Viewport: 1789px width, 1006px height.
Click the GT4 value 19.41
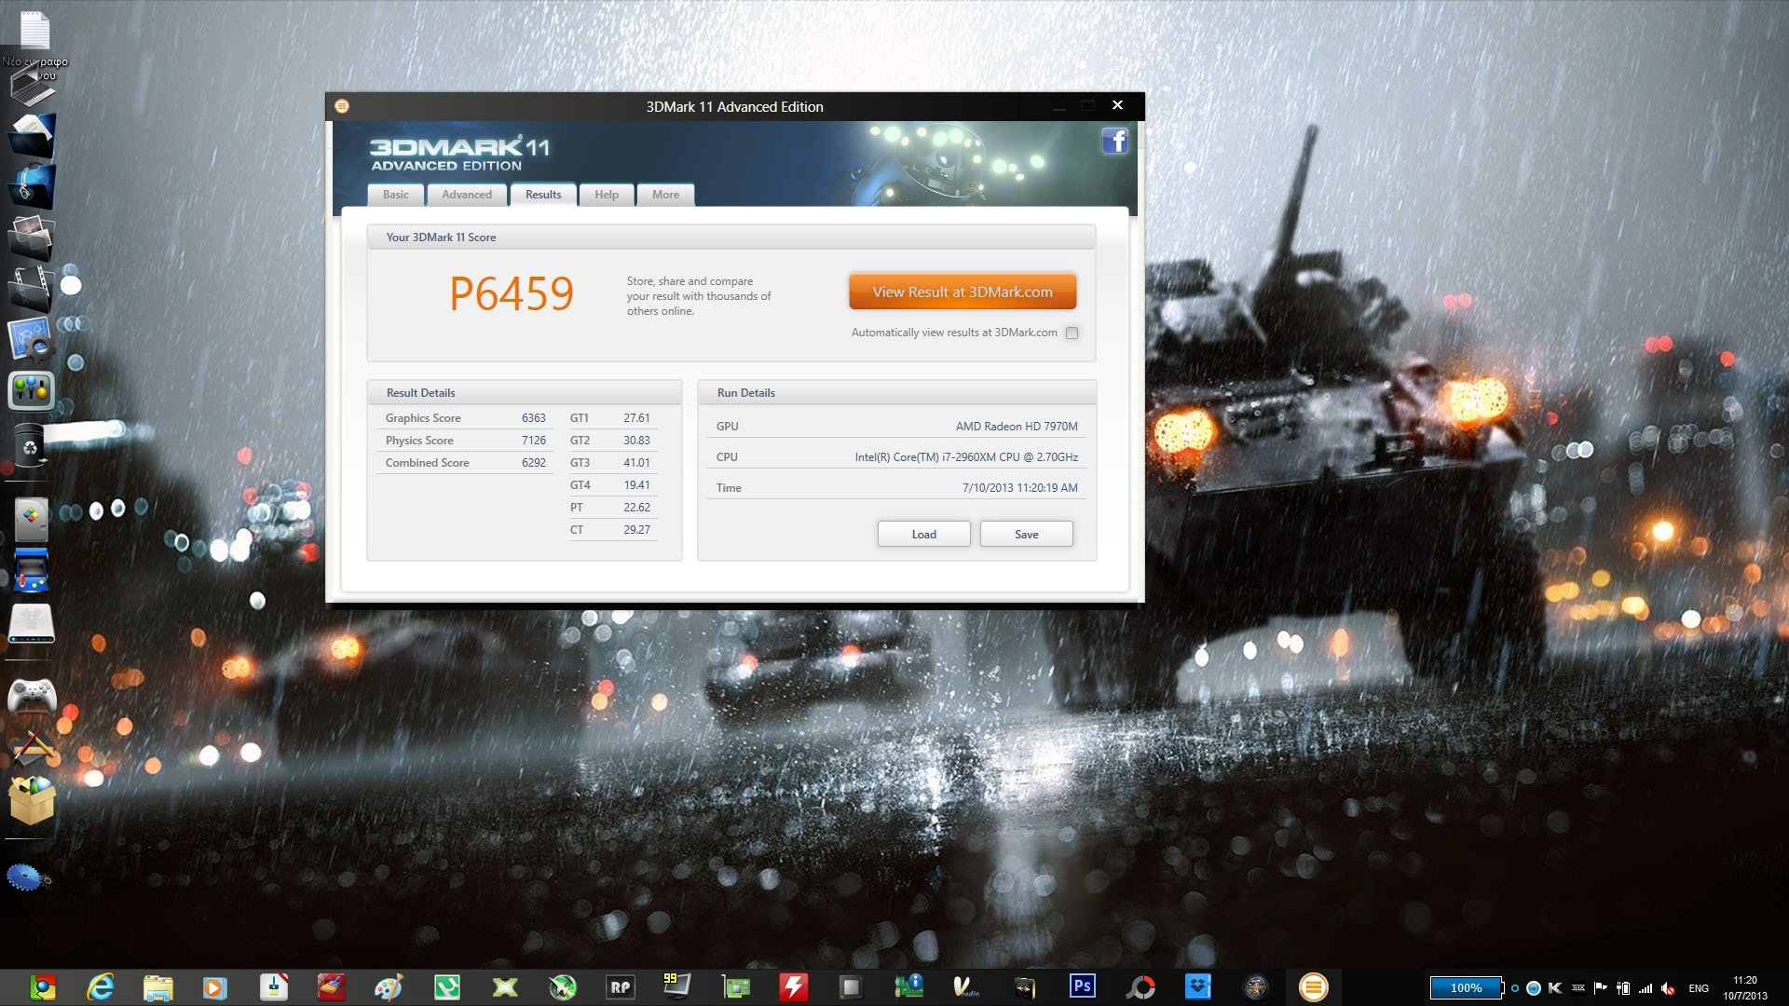coord(637,485)
